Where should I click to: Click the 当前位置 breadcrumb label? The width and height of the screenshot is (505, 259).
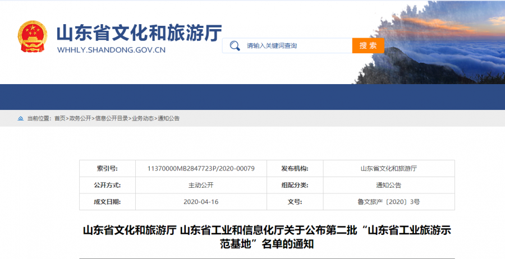click(x=39, y=118)
